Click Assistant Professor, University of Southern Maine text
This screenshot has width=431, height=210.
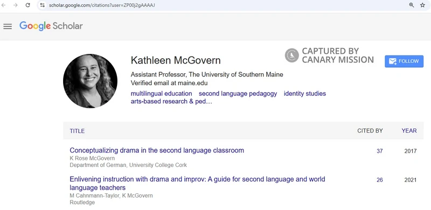coord(207,74)
